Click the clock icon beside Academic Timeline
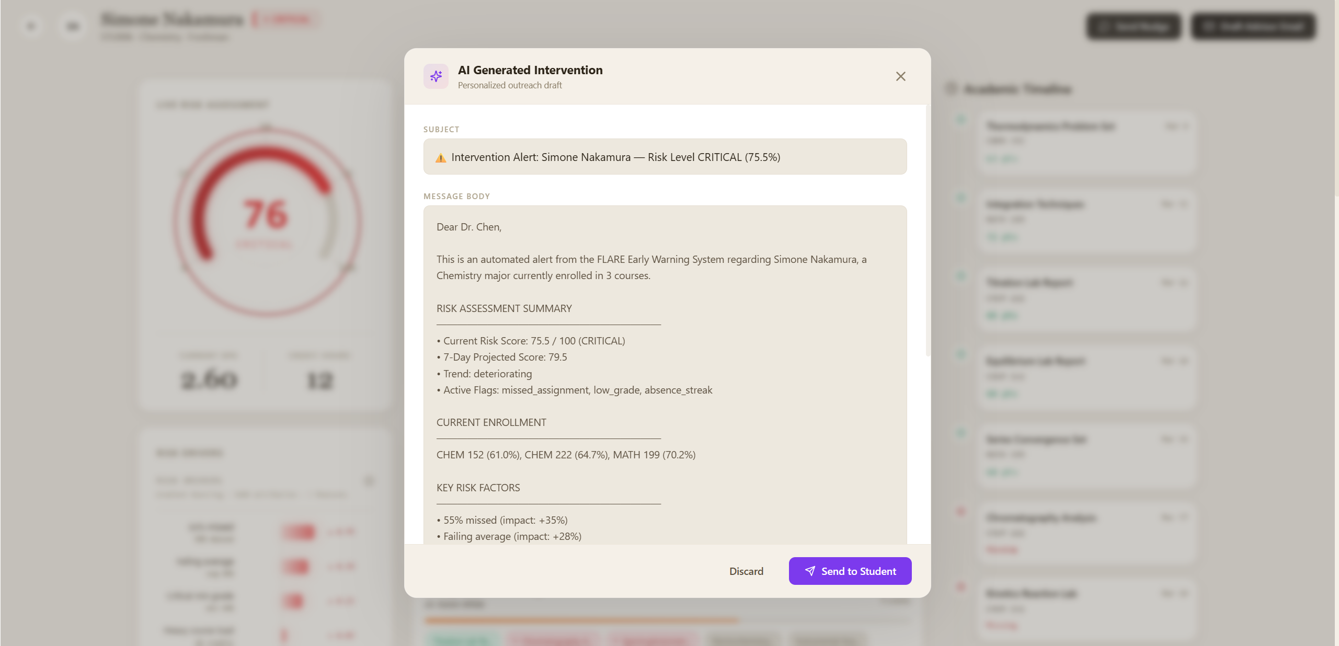The height and width of the screenshot is (646, 1339). [x=951, y=88]
